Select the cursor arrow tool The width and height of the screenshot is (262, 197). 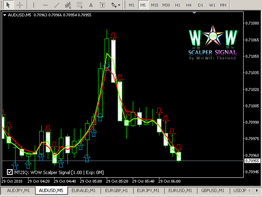pos(8,5)
